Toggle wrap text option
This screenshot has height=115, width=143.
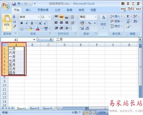tap(72, 17)
